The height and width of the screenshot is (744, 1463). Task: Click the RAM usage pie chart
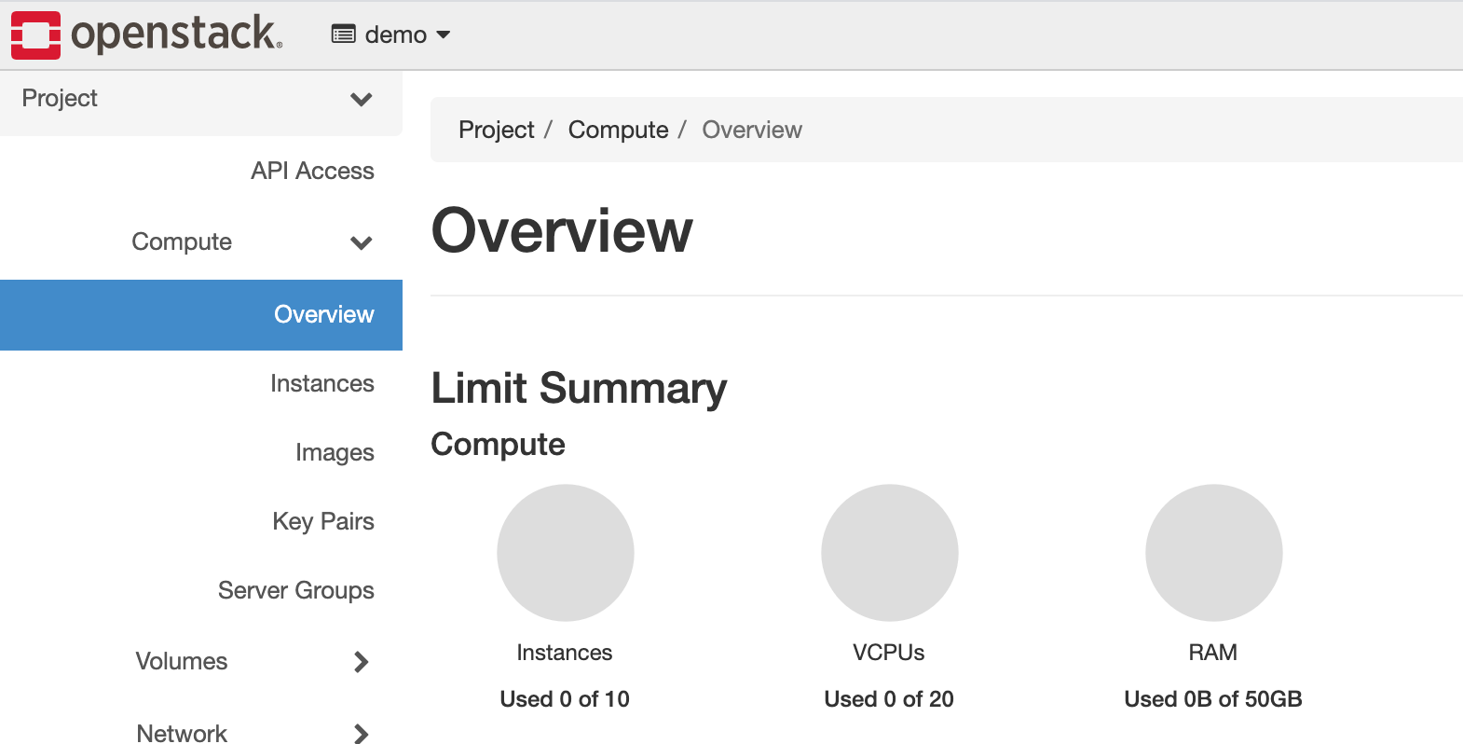point(1214,553)
